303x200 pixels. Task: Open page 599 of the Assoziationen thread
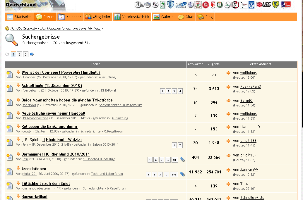[174, 175]
